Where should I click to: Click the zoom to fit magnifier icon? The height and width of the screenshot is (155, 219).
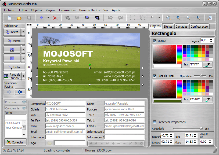[168, 17]
